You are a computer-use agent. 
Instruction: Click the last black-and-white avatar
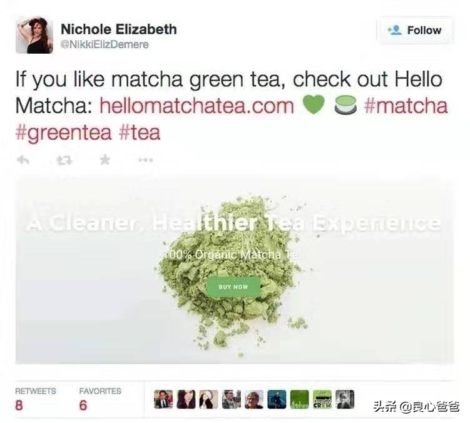[x=345, y=399]
